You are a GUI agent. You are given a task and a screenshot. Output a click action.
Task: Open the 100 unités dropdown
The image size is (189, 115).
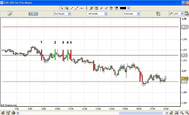tap(106, 14)
